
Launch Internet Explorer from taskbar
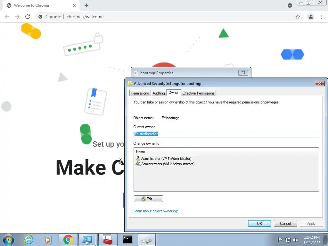29,240
